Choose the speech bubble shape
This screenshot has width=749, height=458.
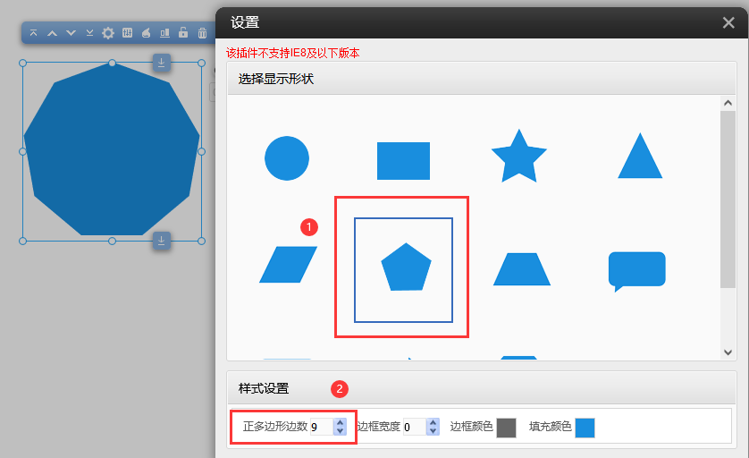[x=636, y=270]
